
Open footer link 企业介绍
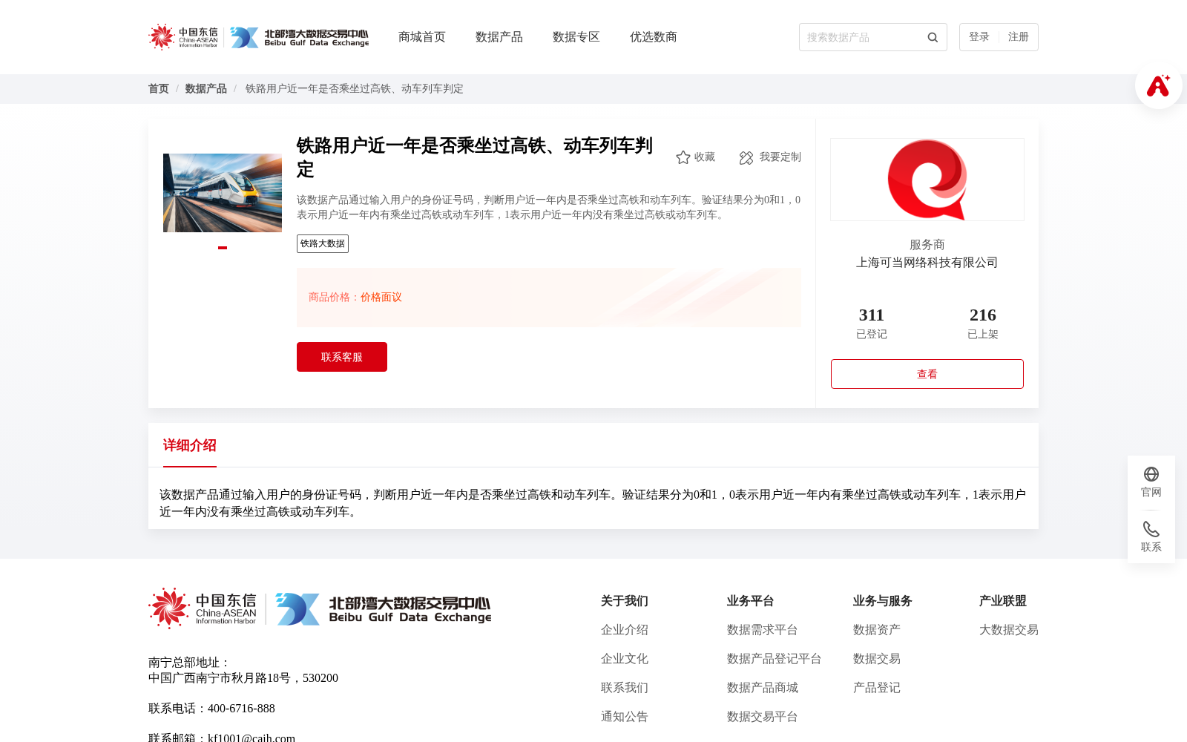pos(625,630)
